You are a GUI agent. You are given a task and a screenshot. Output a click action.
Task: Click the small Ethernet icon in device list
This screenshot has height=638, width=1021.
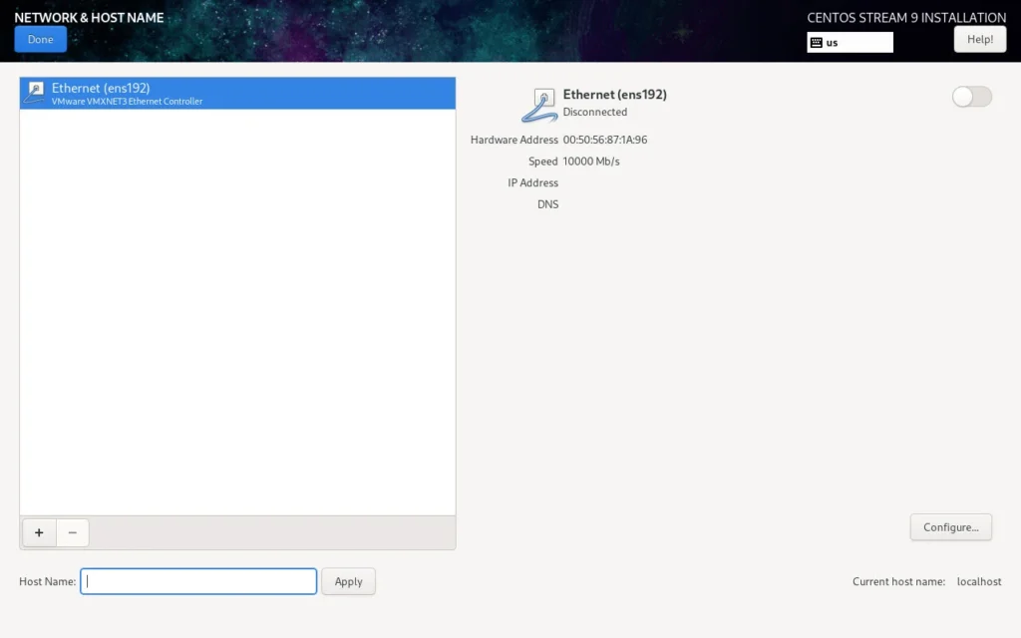pos(34,94)
